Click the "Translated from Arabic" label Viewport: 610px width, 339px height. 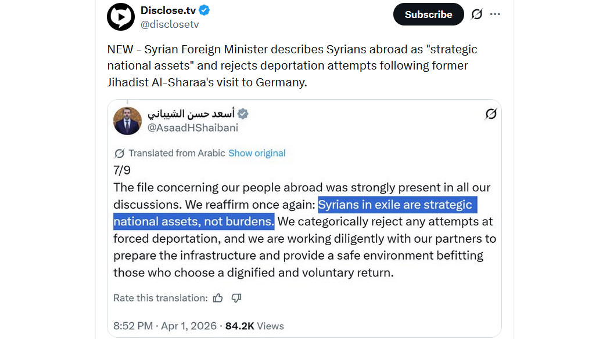[x=177, y=154]
